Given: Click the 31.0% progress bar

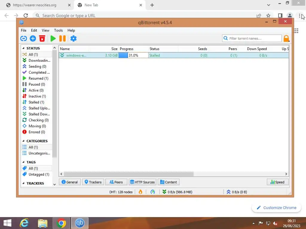Looking at the screenshot, I should (134, 55).
